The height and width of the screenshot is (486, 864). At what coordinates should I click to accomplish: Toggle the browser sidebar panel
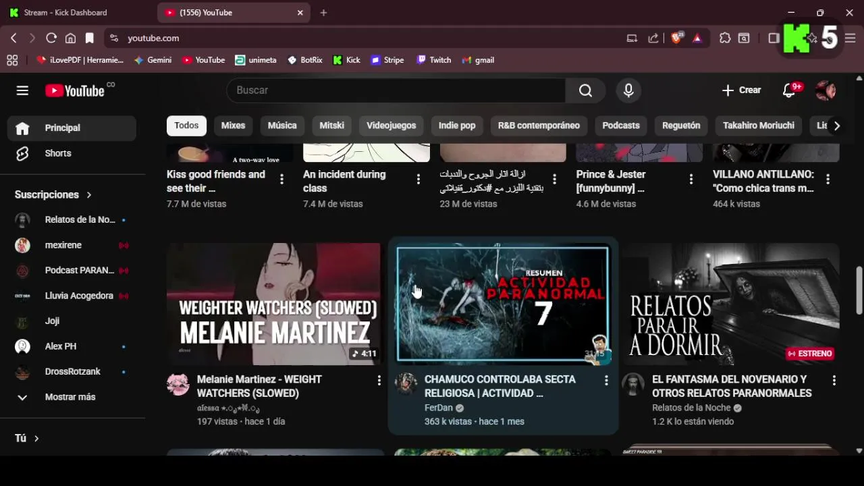tap(774, 38)
